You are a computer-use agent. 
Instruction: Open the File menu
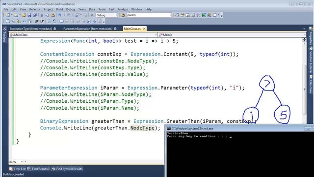(x=6, y=9)
